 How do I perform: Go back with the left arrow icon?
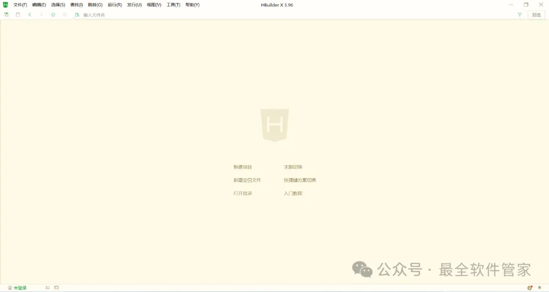coord(30,15)
